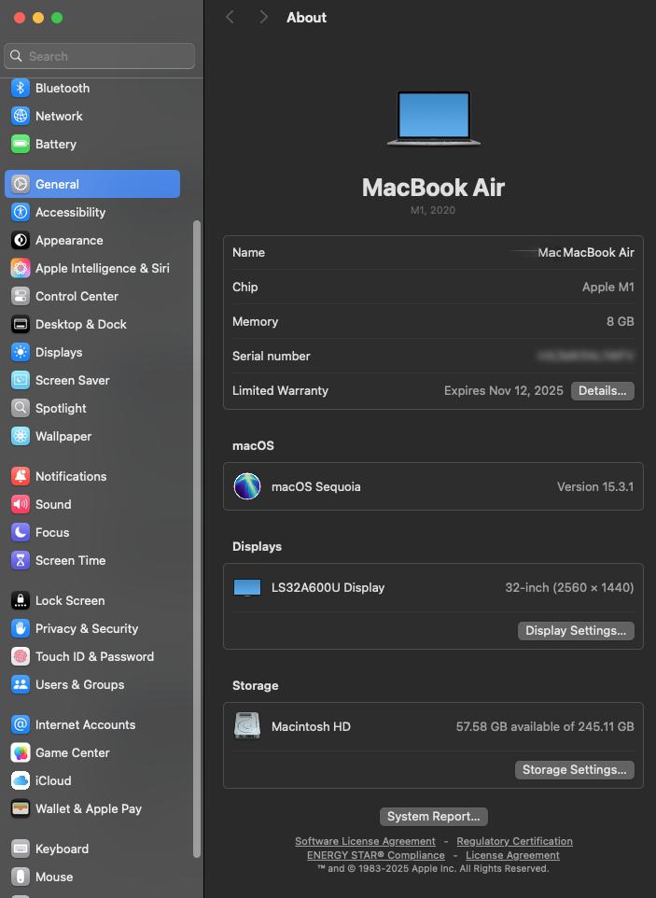Open Screen Saver settings icon

point(21,381)
